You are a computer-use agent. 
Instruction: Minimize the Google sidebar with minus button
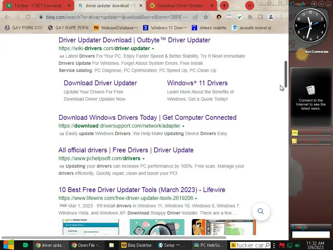tap(328, 4)
